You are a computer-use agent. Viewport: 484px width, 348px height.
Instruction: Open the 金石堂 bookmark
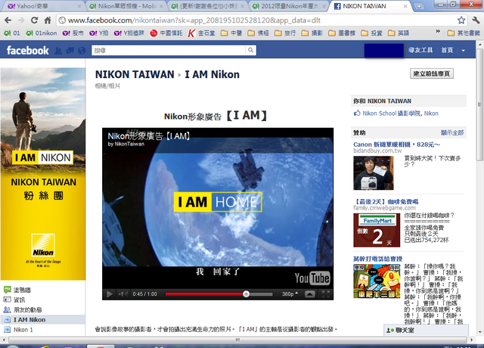(x=201, y=33)
